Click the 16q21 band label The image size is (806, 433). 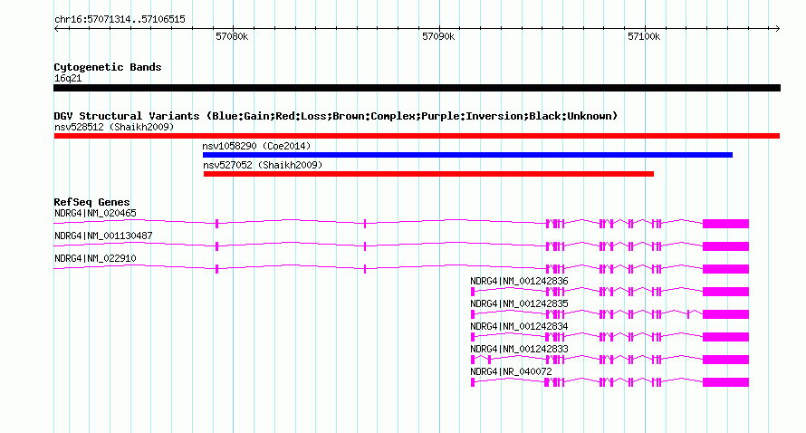pyautogui.click(x=68, y=78)
